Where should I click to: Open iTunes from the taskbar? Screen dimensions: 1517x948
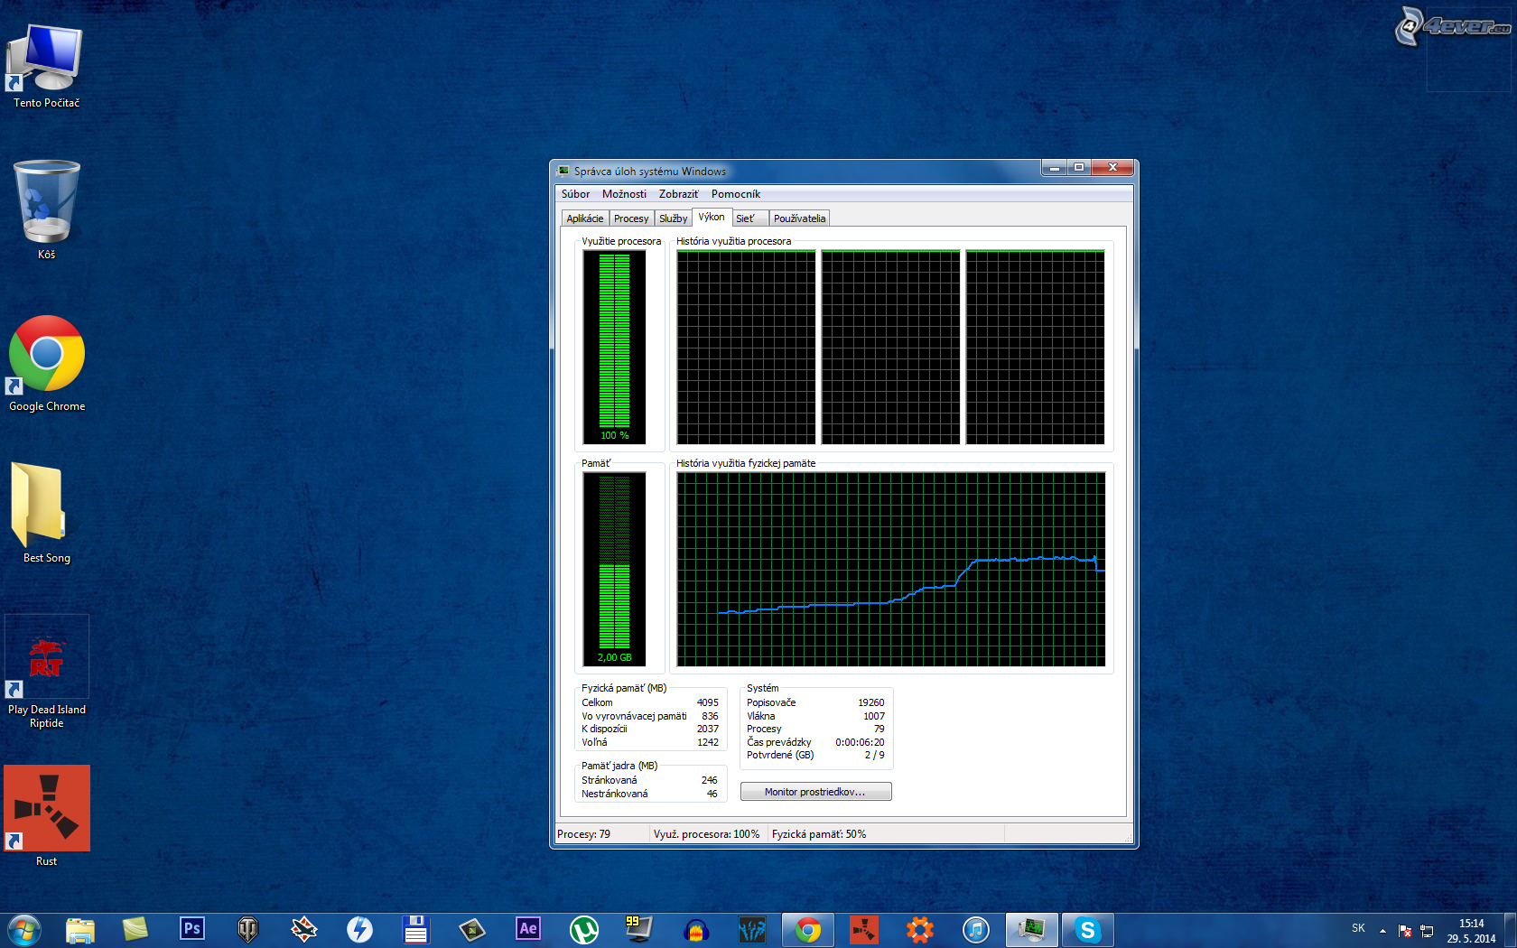(975, 929)
